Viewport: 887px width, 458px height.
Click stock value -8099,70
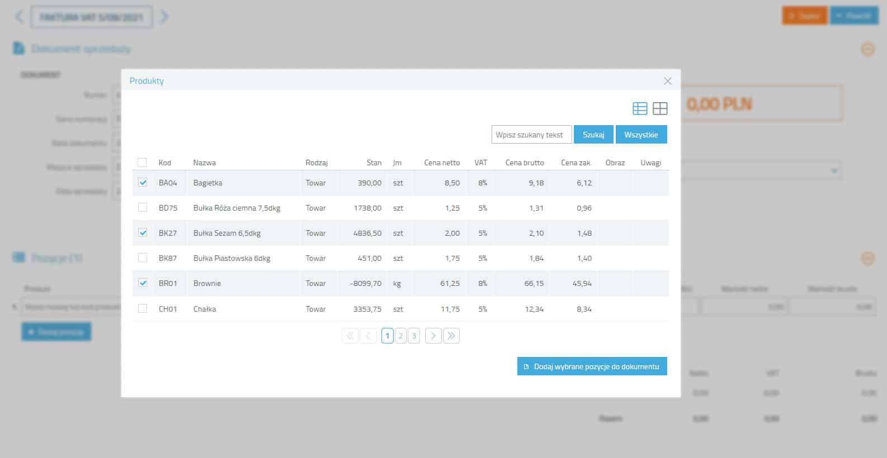coord(366,283)
